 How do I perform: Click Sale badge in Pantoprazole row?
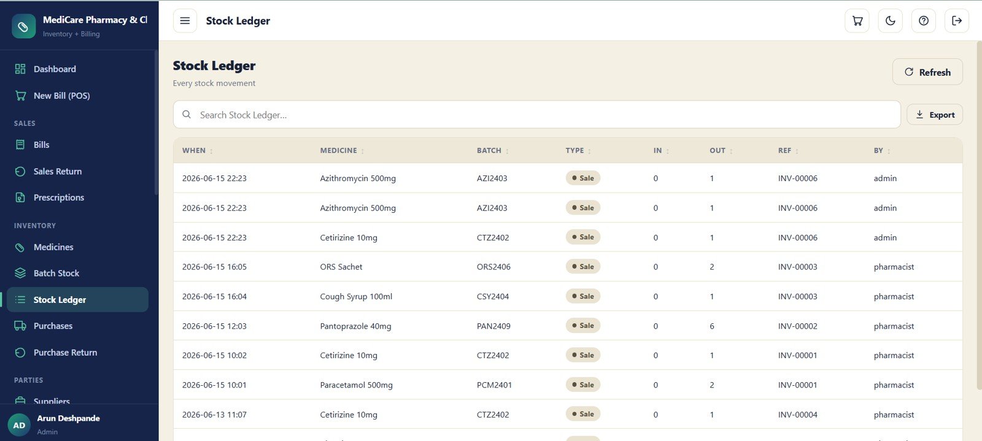pyautogui.click(x=582, y=326)
